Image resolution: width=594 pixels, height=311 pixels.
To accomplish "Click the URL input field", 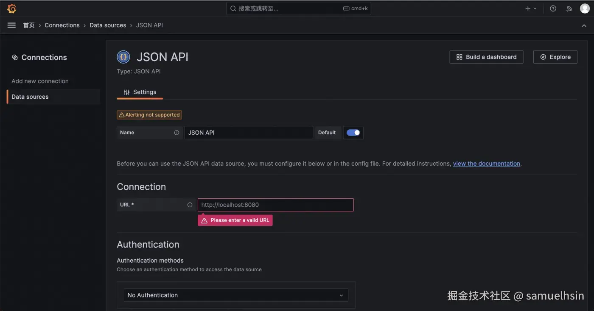I will pyautogui.click(x=275, y=205).
